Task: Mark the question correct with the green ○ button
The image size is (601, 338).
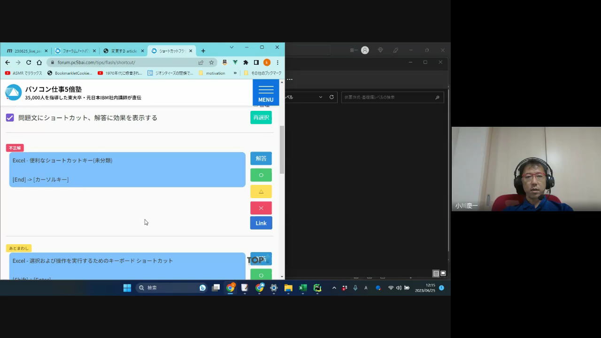Action: [261, 175]
